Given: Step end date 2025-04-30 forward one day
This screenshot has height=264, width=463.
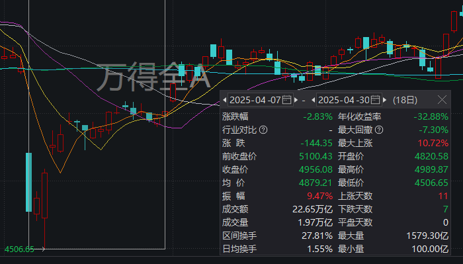Looking at the screenshot, I should 384,100.
